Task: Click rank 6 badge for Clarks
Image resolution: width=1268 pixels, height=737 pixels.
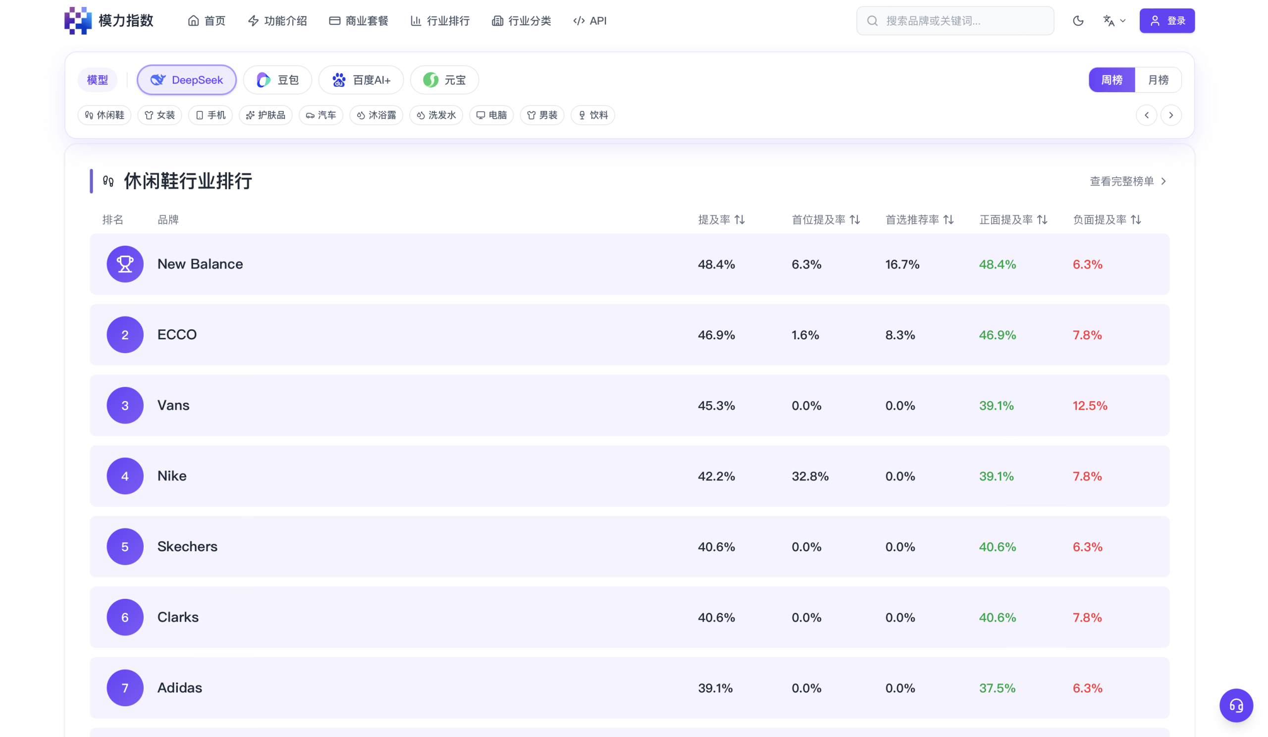Action: coord(125,617)
